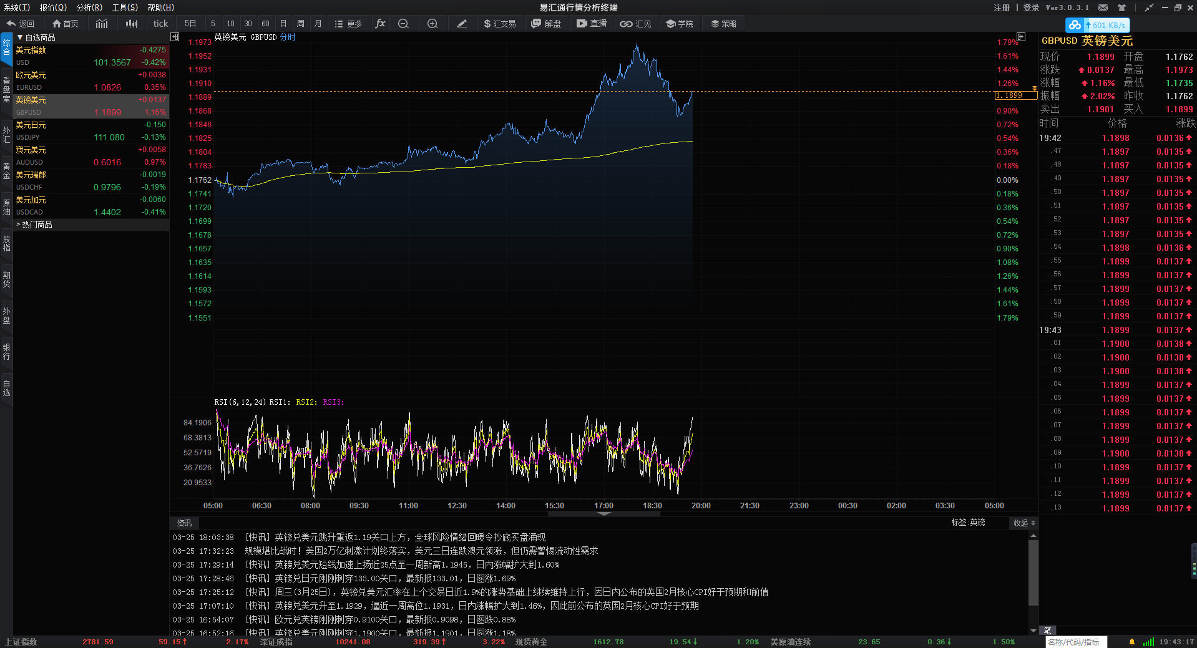Open the 汇交易 trading button
The width and height of the screenshot is (1197, 648).
500,24
